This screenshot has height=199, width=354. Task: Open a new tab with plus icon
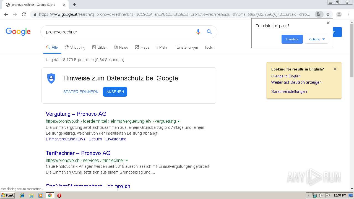pos(75,5)
